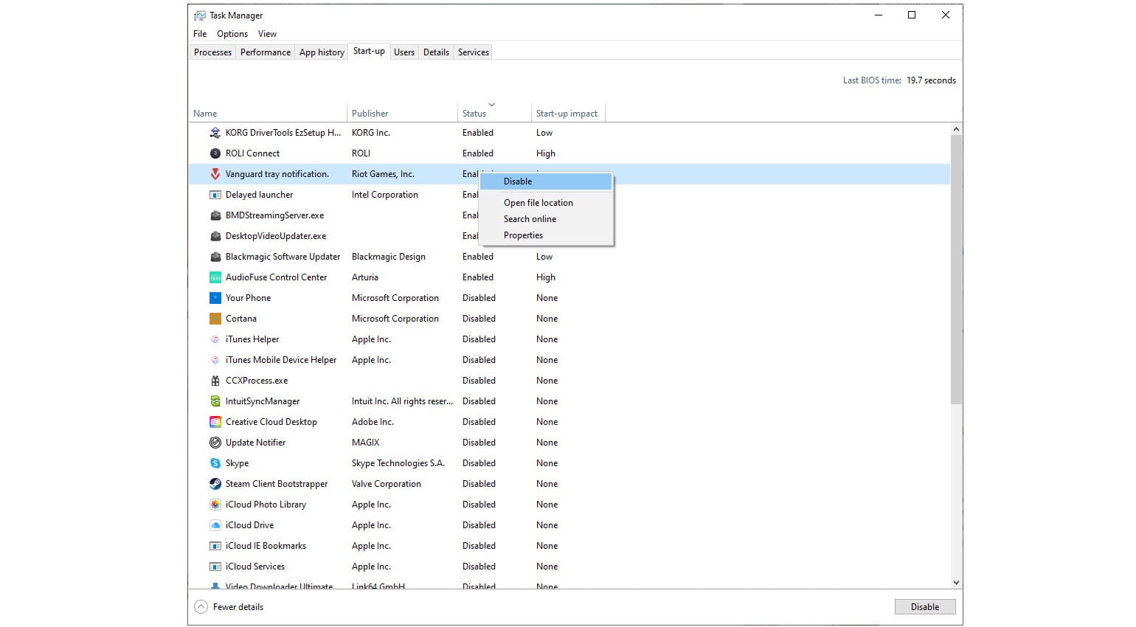The height and width of the screenshot is (627, 1136).
Task: Click the Task Manager title bar icon
Action: click(200, 15)
